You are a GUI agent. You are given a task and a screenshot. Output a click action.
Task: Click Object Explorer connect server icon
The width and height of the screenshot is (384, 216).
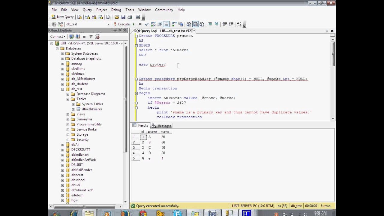pos(71,37)
